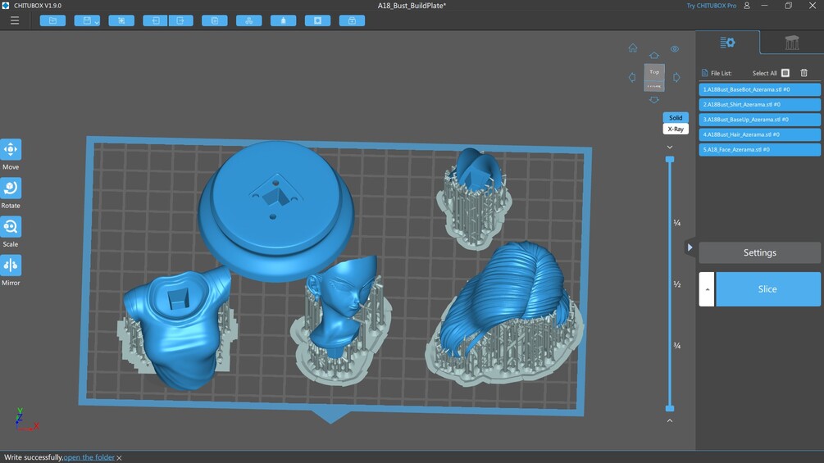
Task: Rotate view left with the left arrow
Action: pyautogui.click(x=632, y=77)
